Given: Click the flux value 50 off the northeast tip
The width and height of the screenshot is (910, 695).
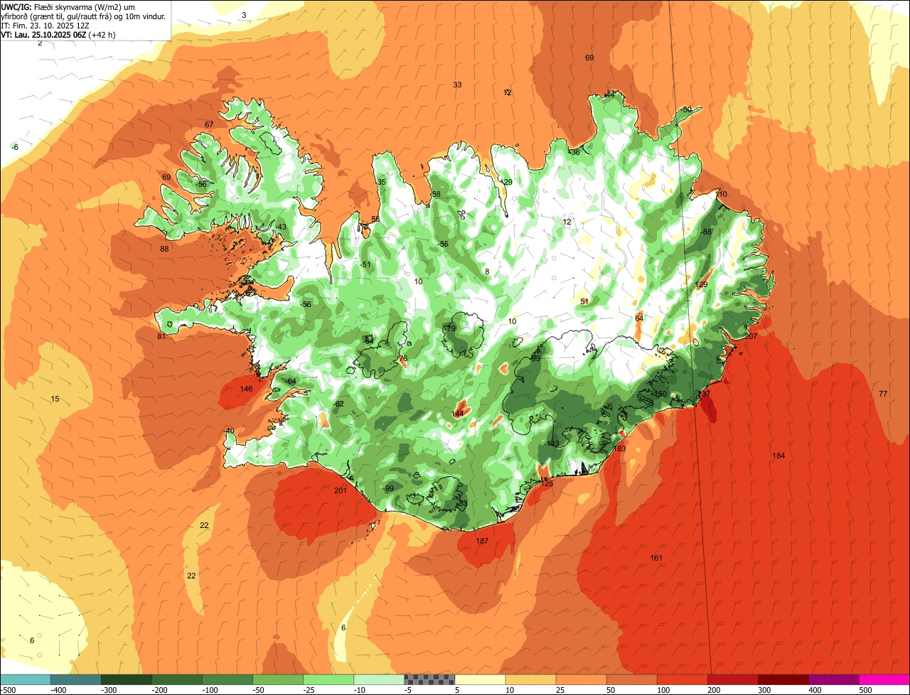Looking at the screenshot, I should (x=687, y=109).
